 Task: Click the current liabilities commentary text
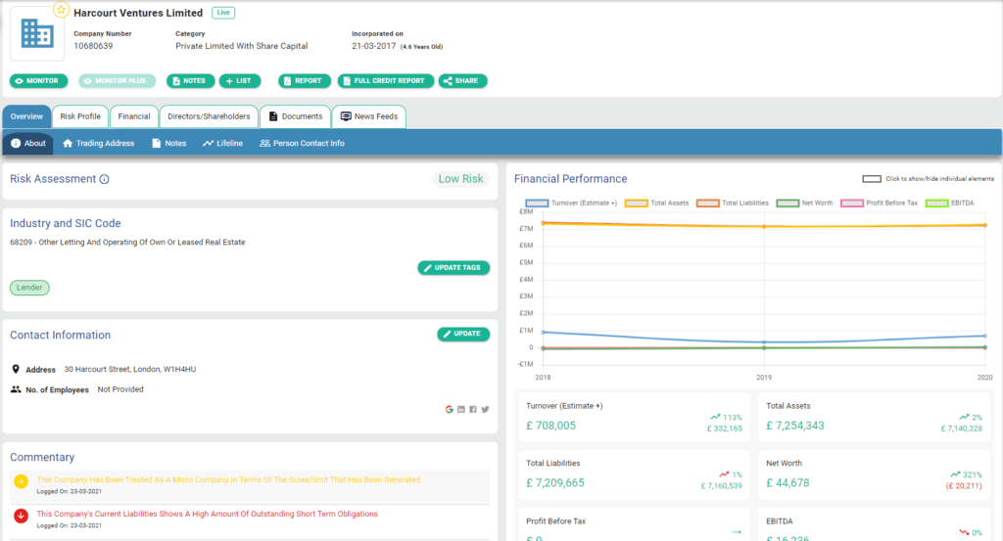point(208,514)
